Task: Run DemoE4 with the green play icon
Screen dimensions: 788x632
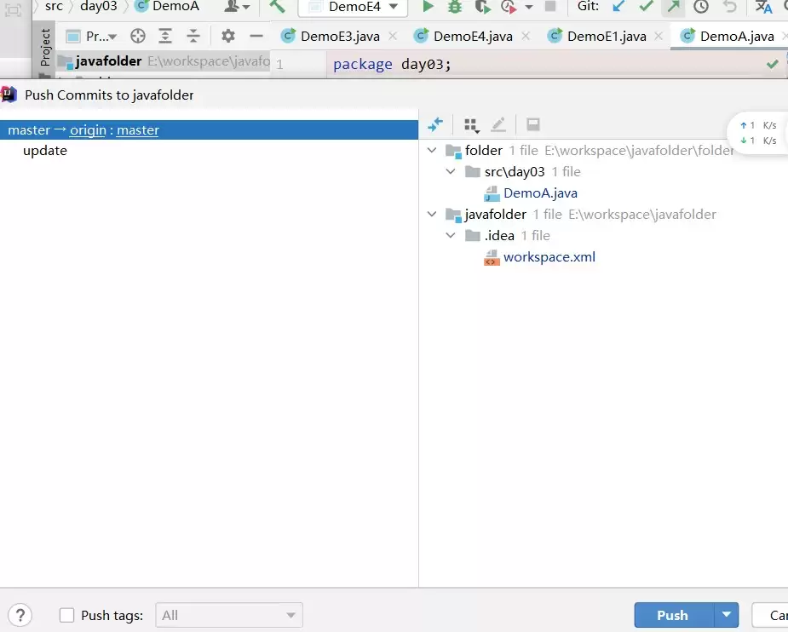Action: click(x=429, y=7)
